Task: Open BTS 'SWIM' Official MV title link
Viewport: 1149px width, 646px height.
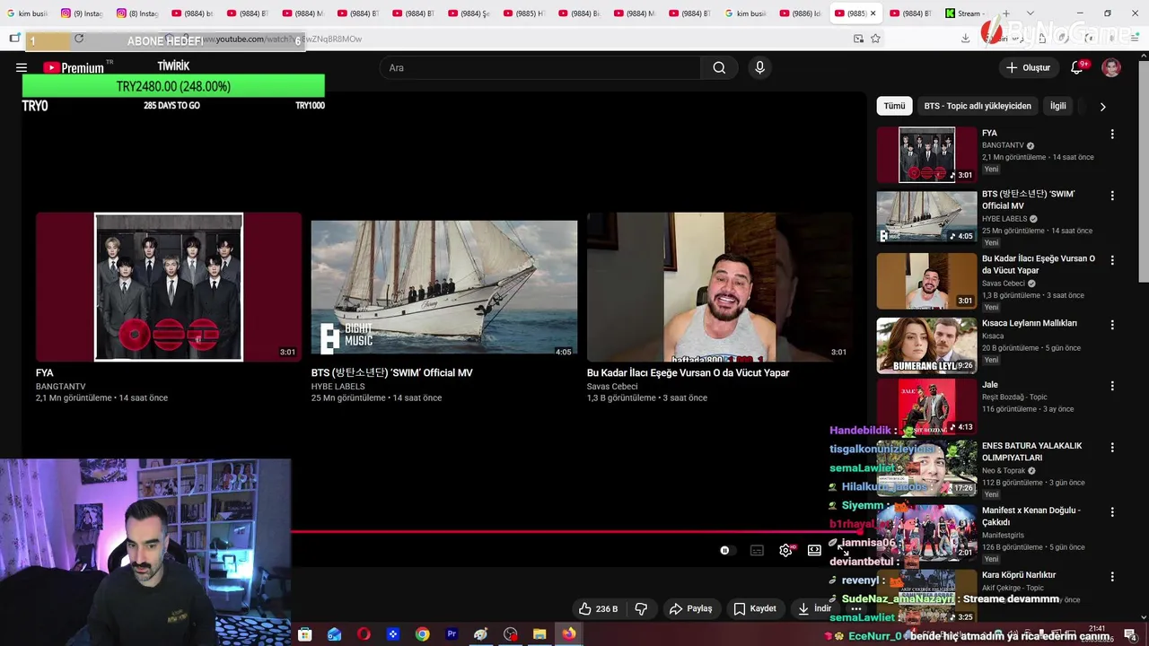Action: pos(391,372)
